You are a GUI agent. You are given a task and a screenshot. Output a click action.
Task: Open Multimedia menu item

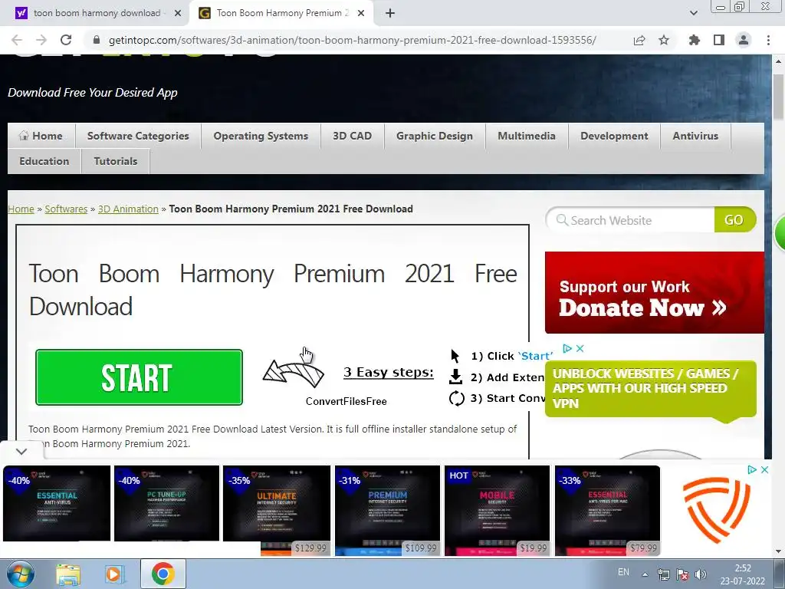click(527, 136)
